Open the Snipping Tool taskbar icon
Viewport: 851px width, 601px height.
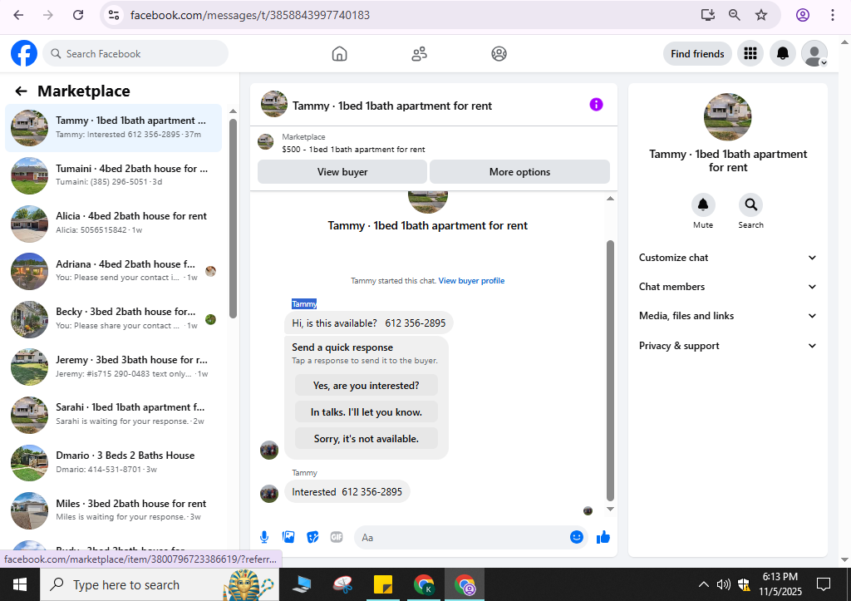[x=343, y=584]
